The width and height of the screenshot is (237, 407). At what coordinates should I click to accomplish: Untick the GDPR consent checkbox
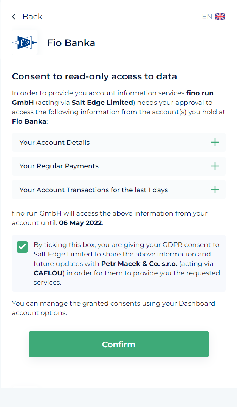[x=22, y=247]
